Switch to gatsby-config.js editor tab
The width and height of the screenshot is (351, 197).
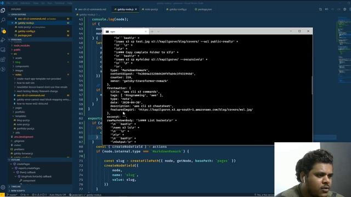pyautogui.click(x=177, y=9)
